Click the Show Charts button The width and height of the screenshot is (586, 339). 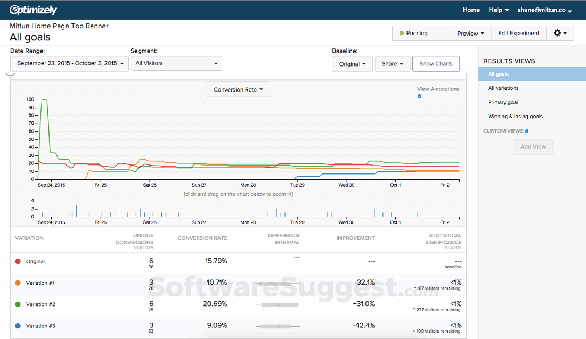click(436, 63)
